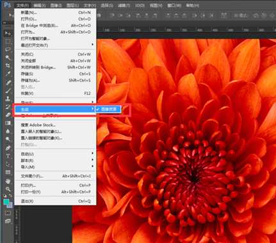This screenshot has height=243, width=276.
Task: Open the 帮助(H) menu
Action: click(193, 5)
